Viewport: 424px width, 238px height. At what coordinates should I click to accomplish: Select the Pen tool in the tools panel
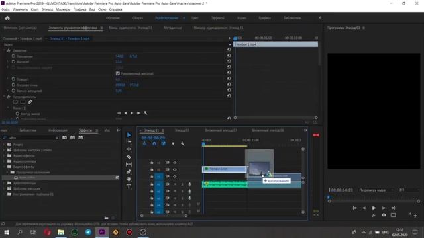pos(129,172)
